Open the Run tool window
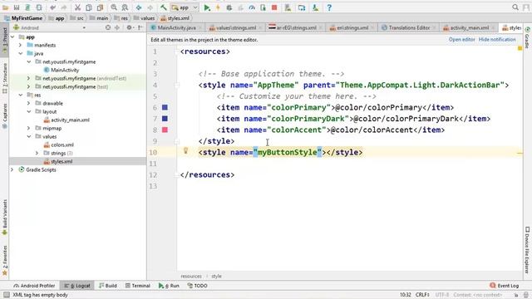The image size is (532, 299). pos(169,286)
